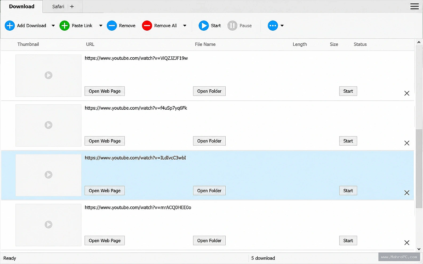Click the Size column header
The image size is (423, 264).
pos(334,44)
